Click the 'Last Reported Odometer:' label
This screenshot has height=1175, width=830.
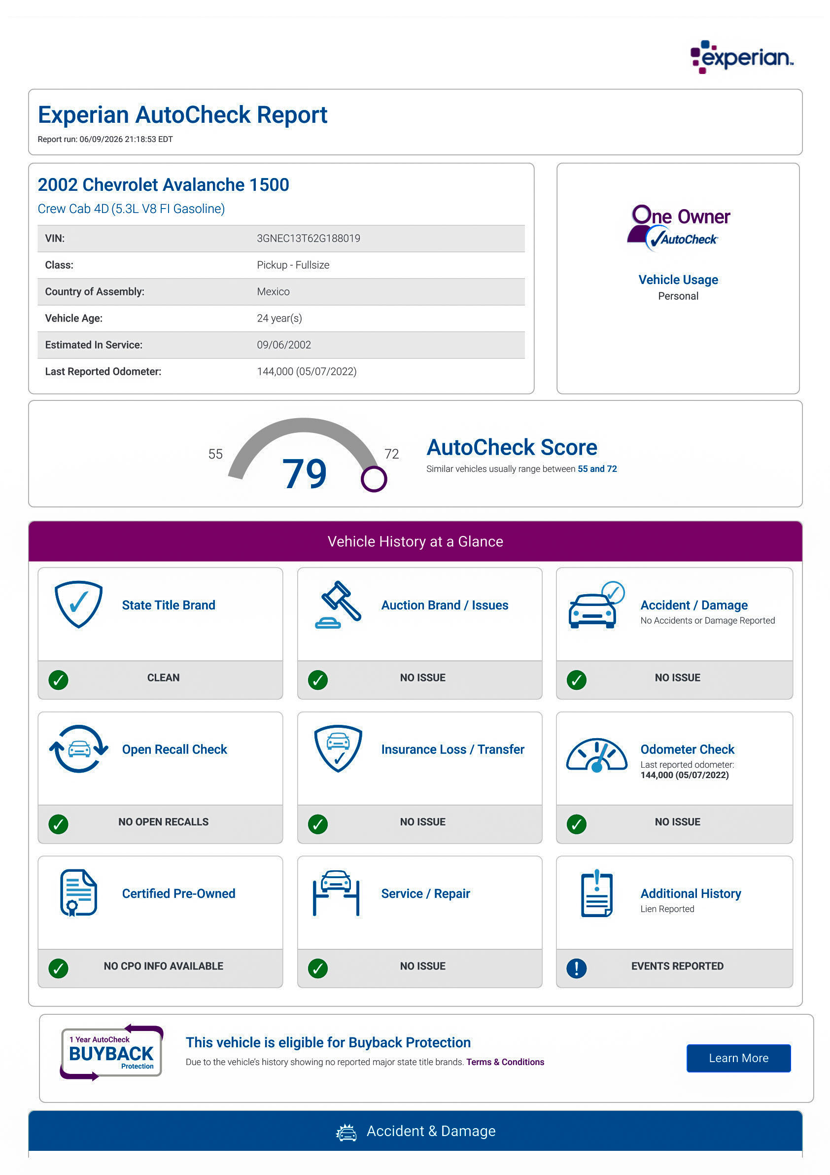tap(104, 372)
